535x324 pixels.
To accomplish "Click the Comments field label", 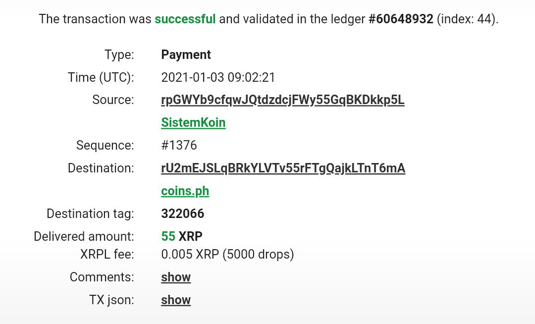I will coord(102,277).
